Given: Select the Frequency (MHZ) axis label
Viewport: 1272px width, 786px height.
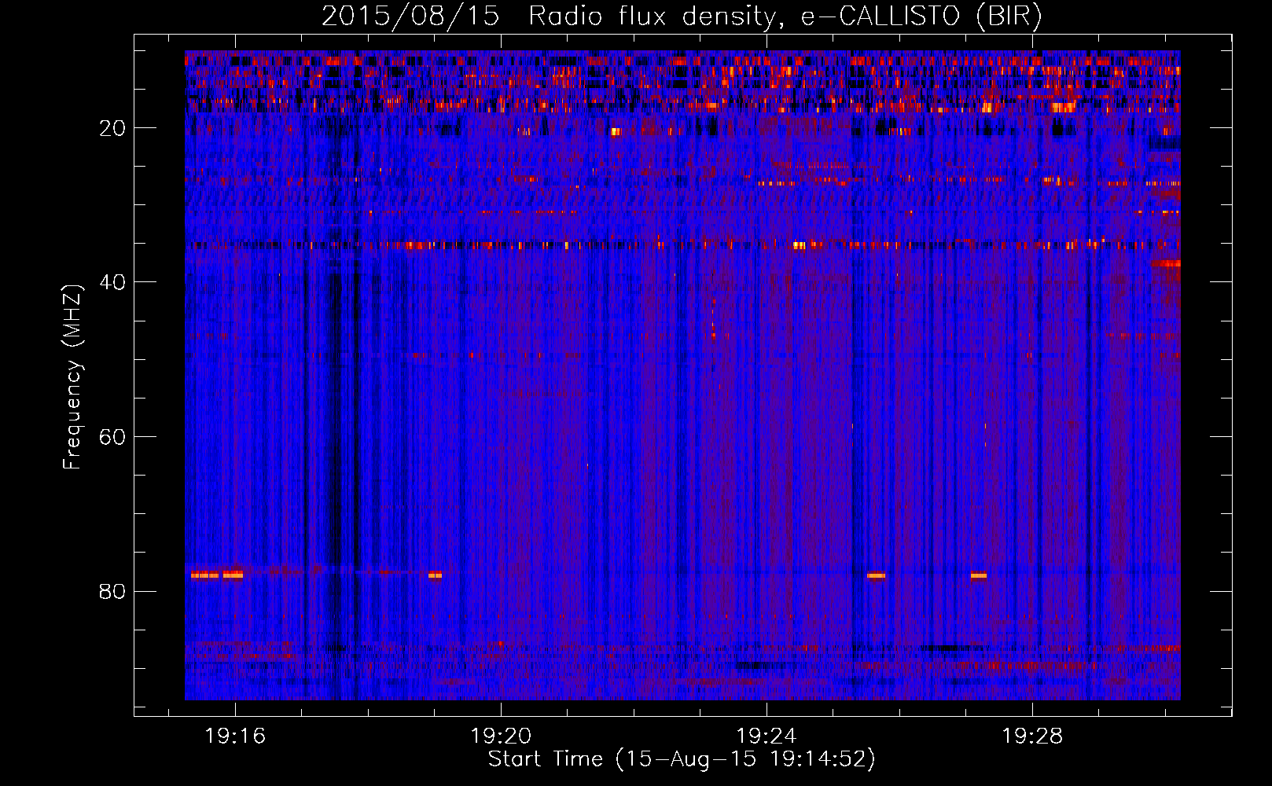Looking at the screenshot, I should (x=72, y=377).
